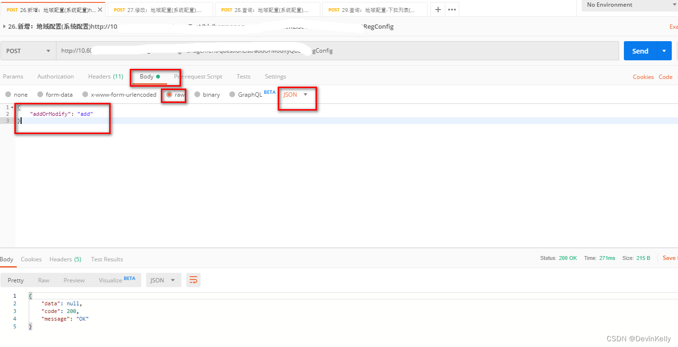The width and height of the screenshot is (678, 347).
Task: Select the binary body type
Action: [x=207, y=95]
